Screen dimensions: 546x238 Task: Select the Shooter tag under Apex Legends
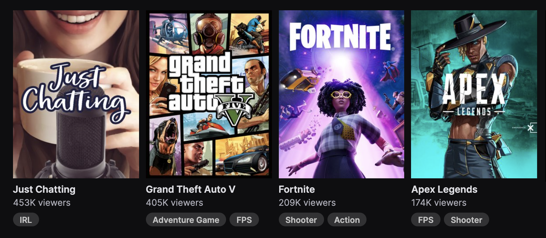coord(466,220)
